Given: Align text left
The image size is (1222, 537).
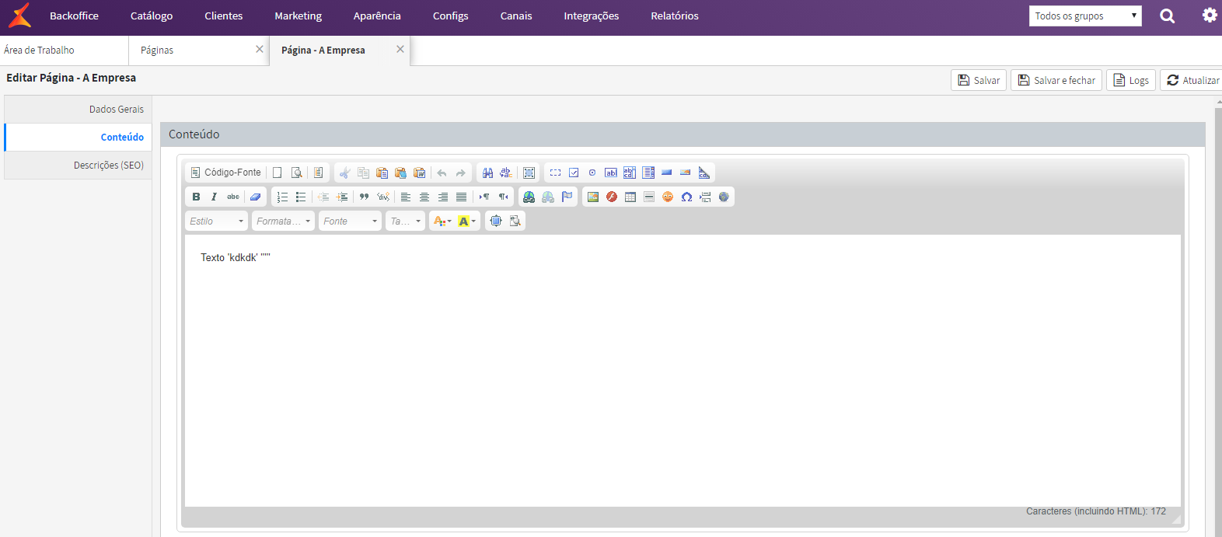Looking at the screenshot, I should pyautogui.click(x=405, y=197).
